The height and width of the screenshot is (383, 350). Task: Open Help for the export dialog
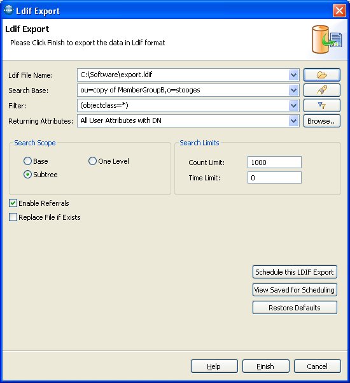pyautogui.click(x=214, y=366)
